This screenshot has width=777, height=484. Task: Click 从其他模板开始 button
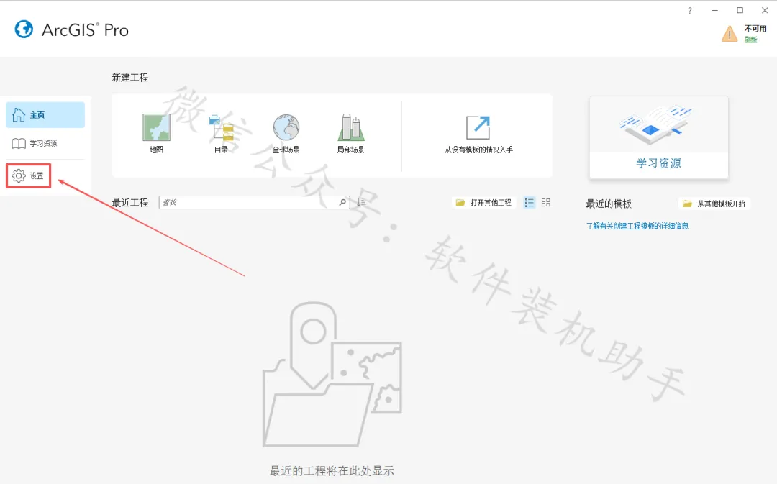coord(714,204)
